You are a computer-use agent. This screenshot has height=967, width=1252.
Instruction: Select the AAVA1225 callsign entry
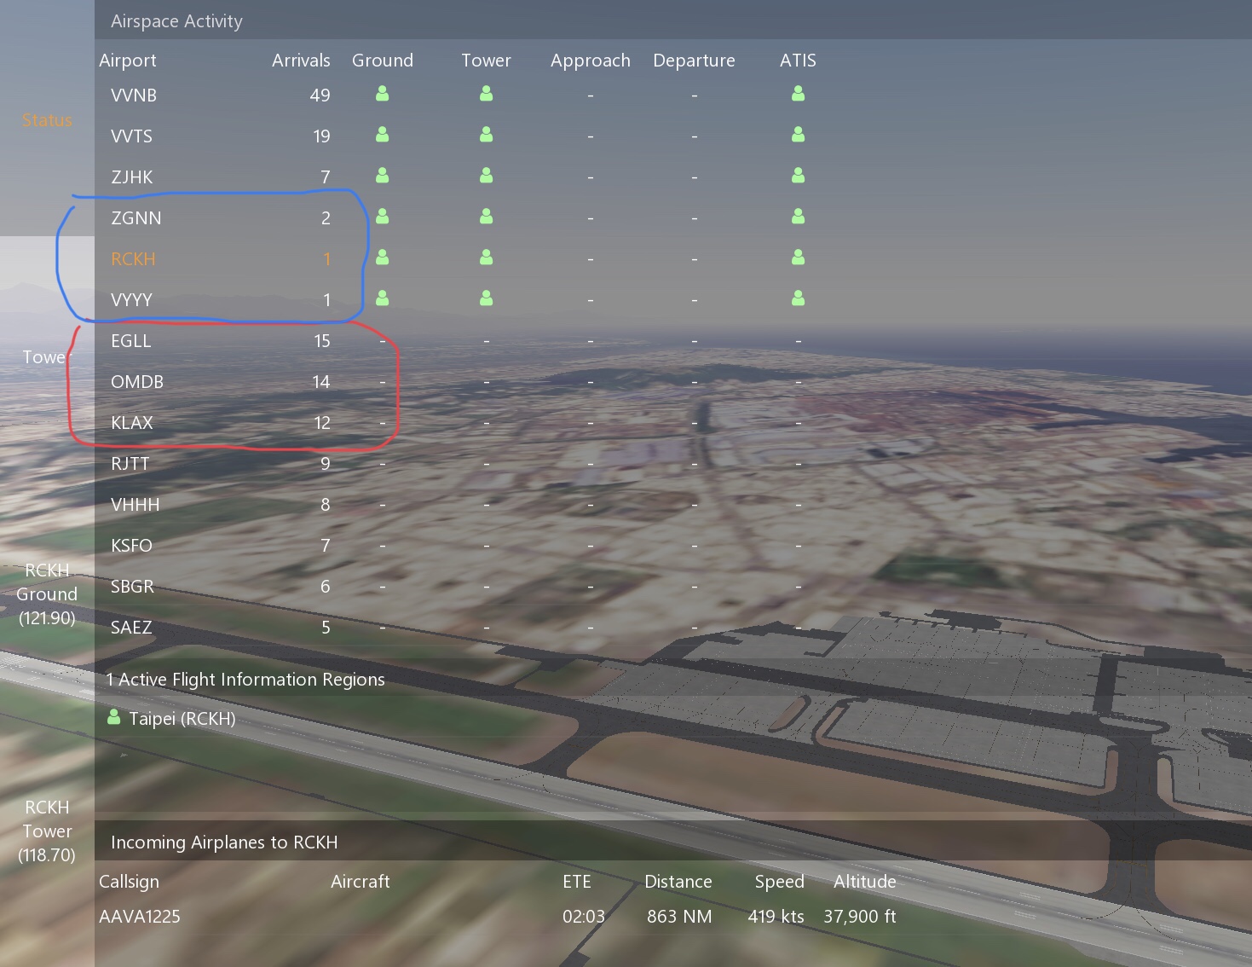140,917
